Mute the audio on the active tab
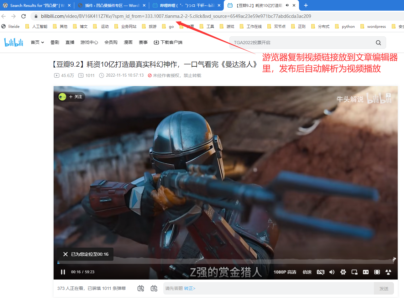This screenshot has height=298, width=404. click(287, 5)
